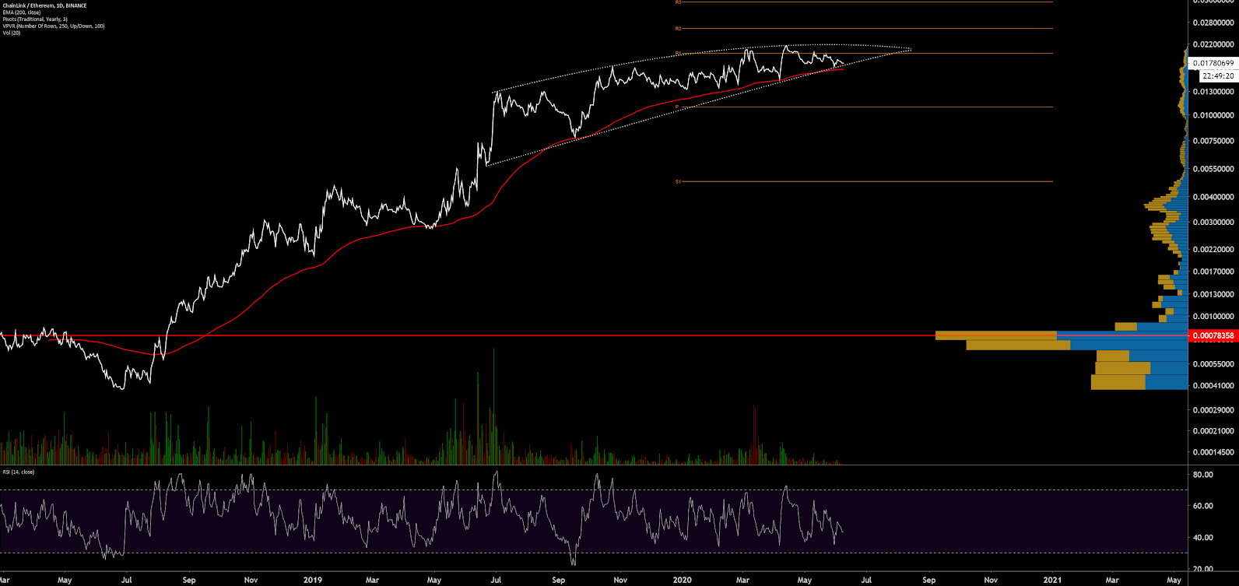Click the 60.00 RSI axis value

(1204, 506)
